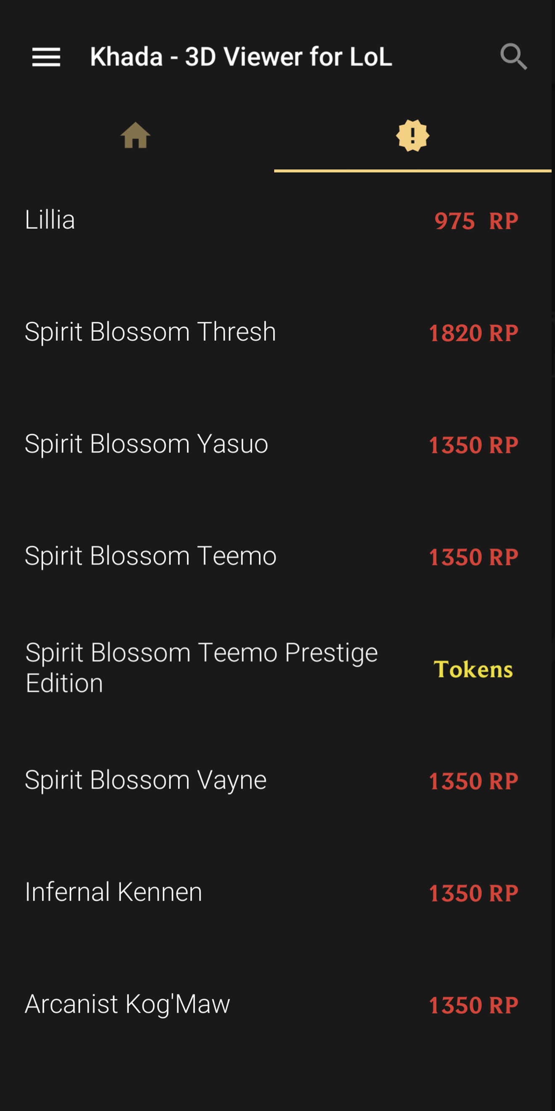Tap Spirit Blossom Vayne's 1350 RP price

[473, 781]
